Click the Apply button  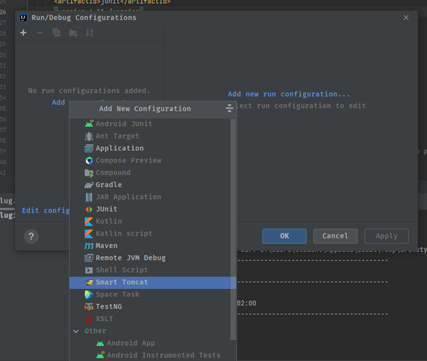(x=387, y=236)
